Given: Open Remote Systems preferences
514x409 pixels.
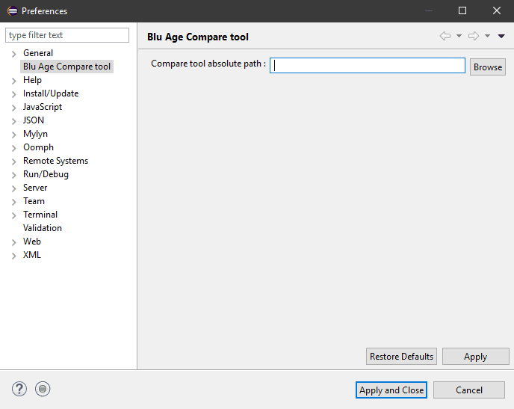Looking at the screenshot, I should [x=56, y=161].
